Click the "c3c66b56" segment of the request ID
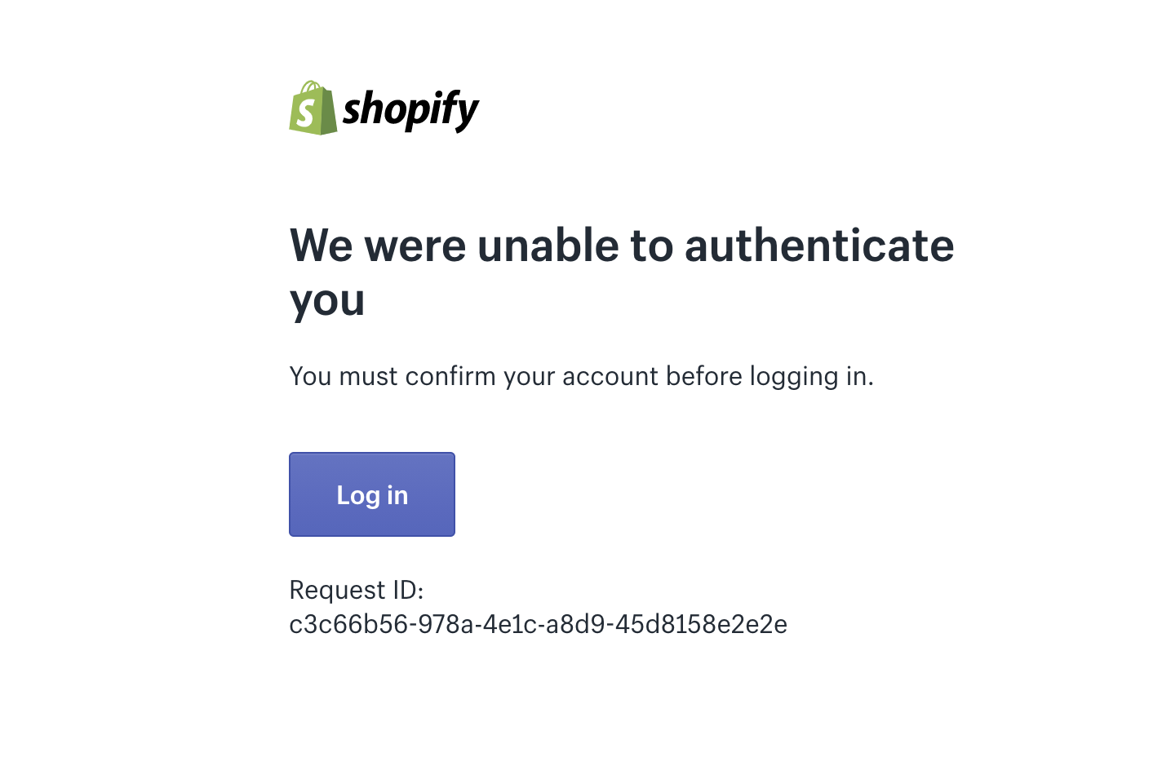This screenshot has width=1162, height=775. click(348, 625)
